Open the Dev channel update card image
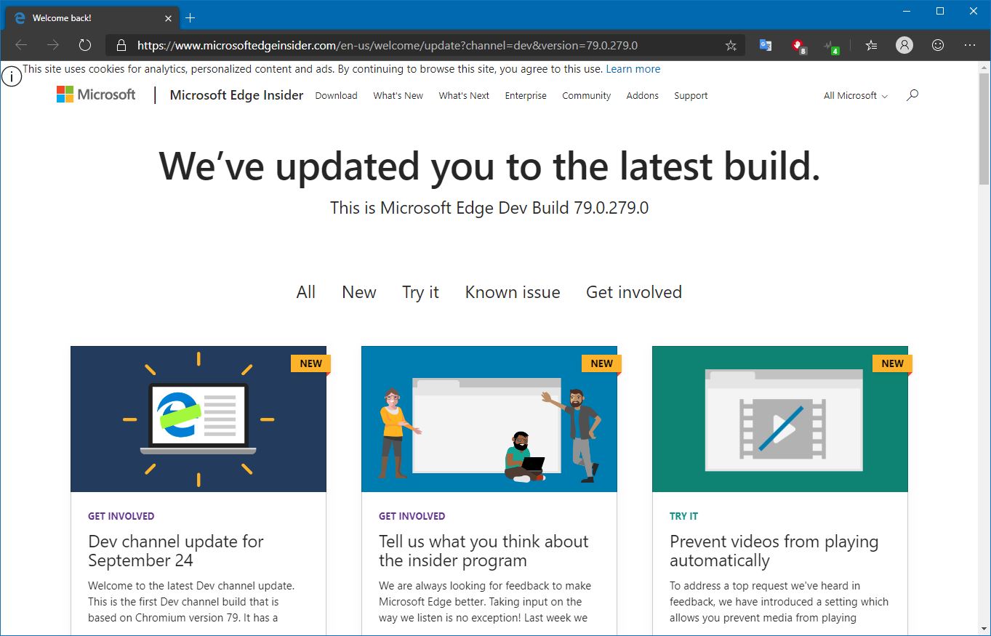The image size is (991, 636). pos(198,419)
